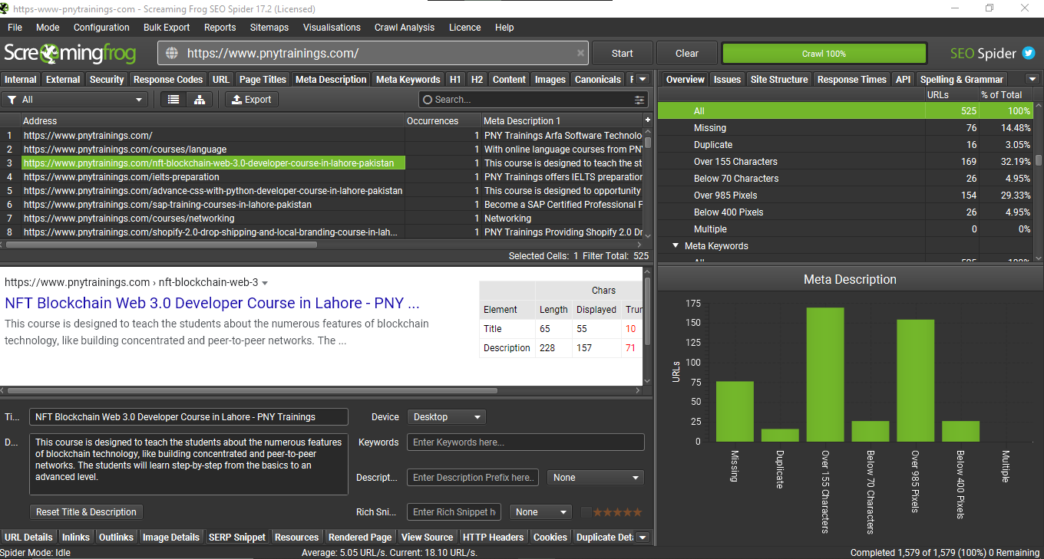Sort by the Occurrences column header
Viewport: 1044px width, 559px height.
tap(443, 120)
